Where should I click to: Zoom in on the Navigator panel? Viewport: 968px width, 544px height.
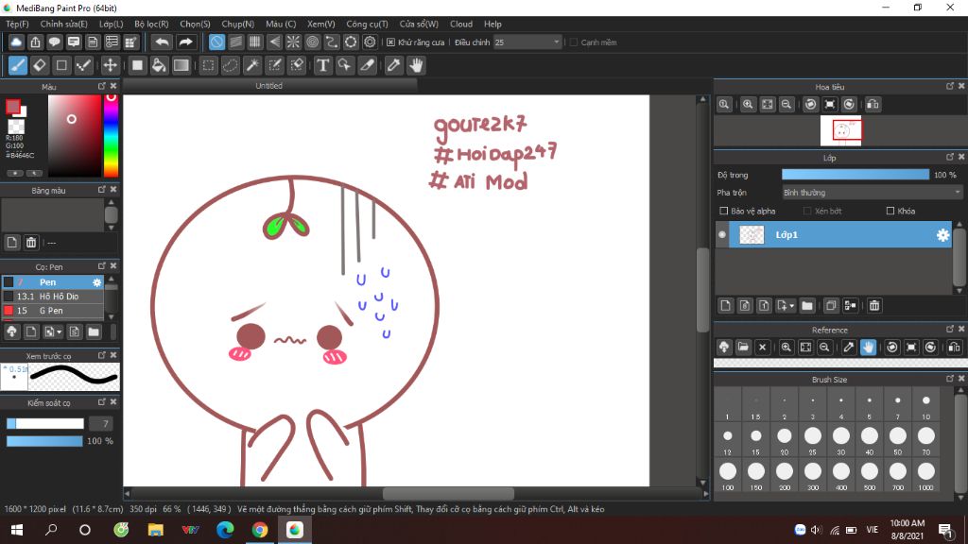point(748,104)
